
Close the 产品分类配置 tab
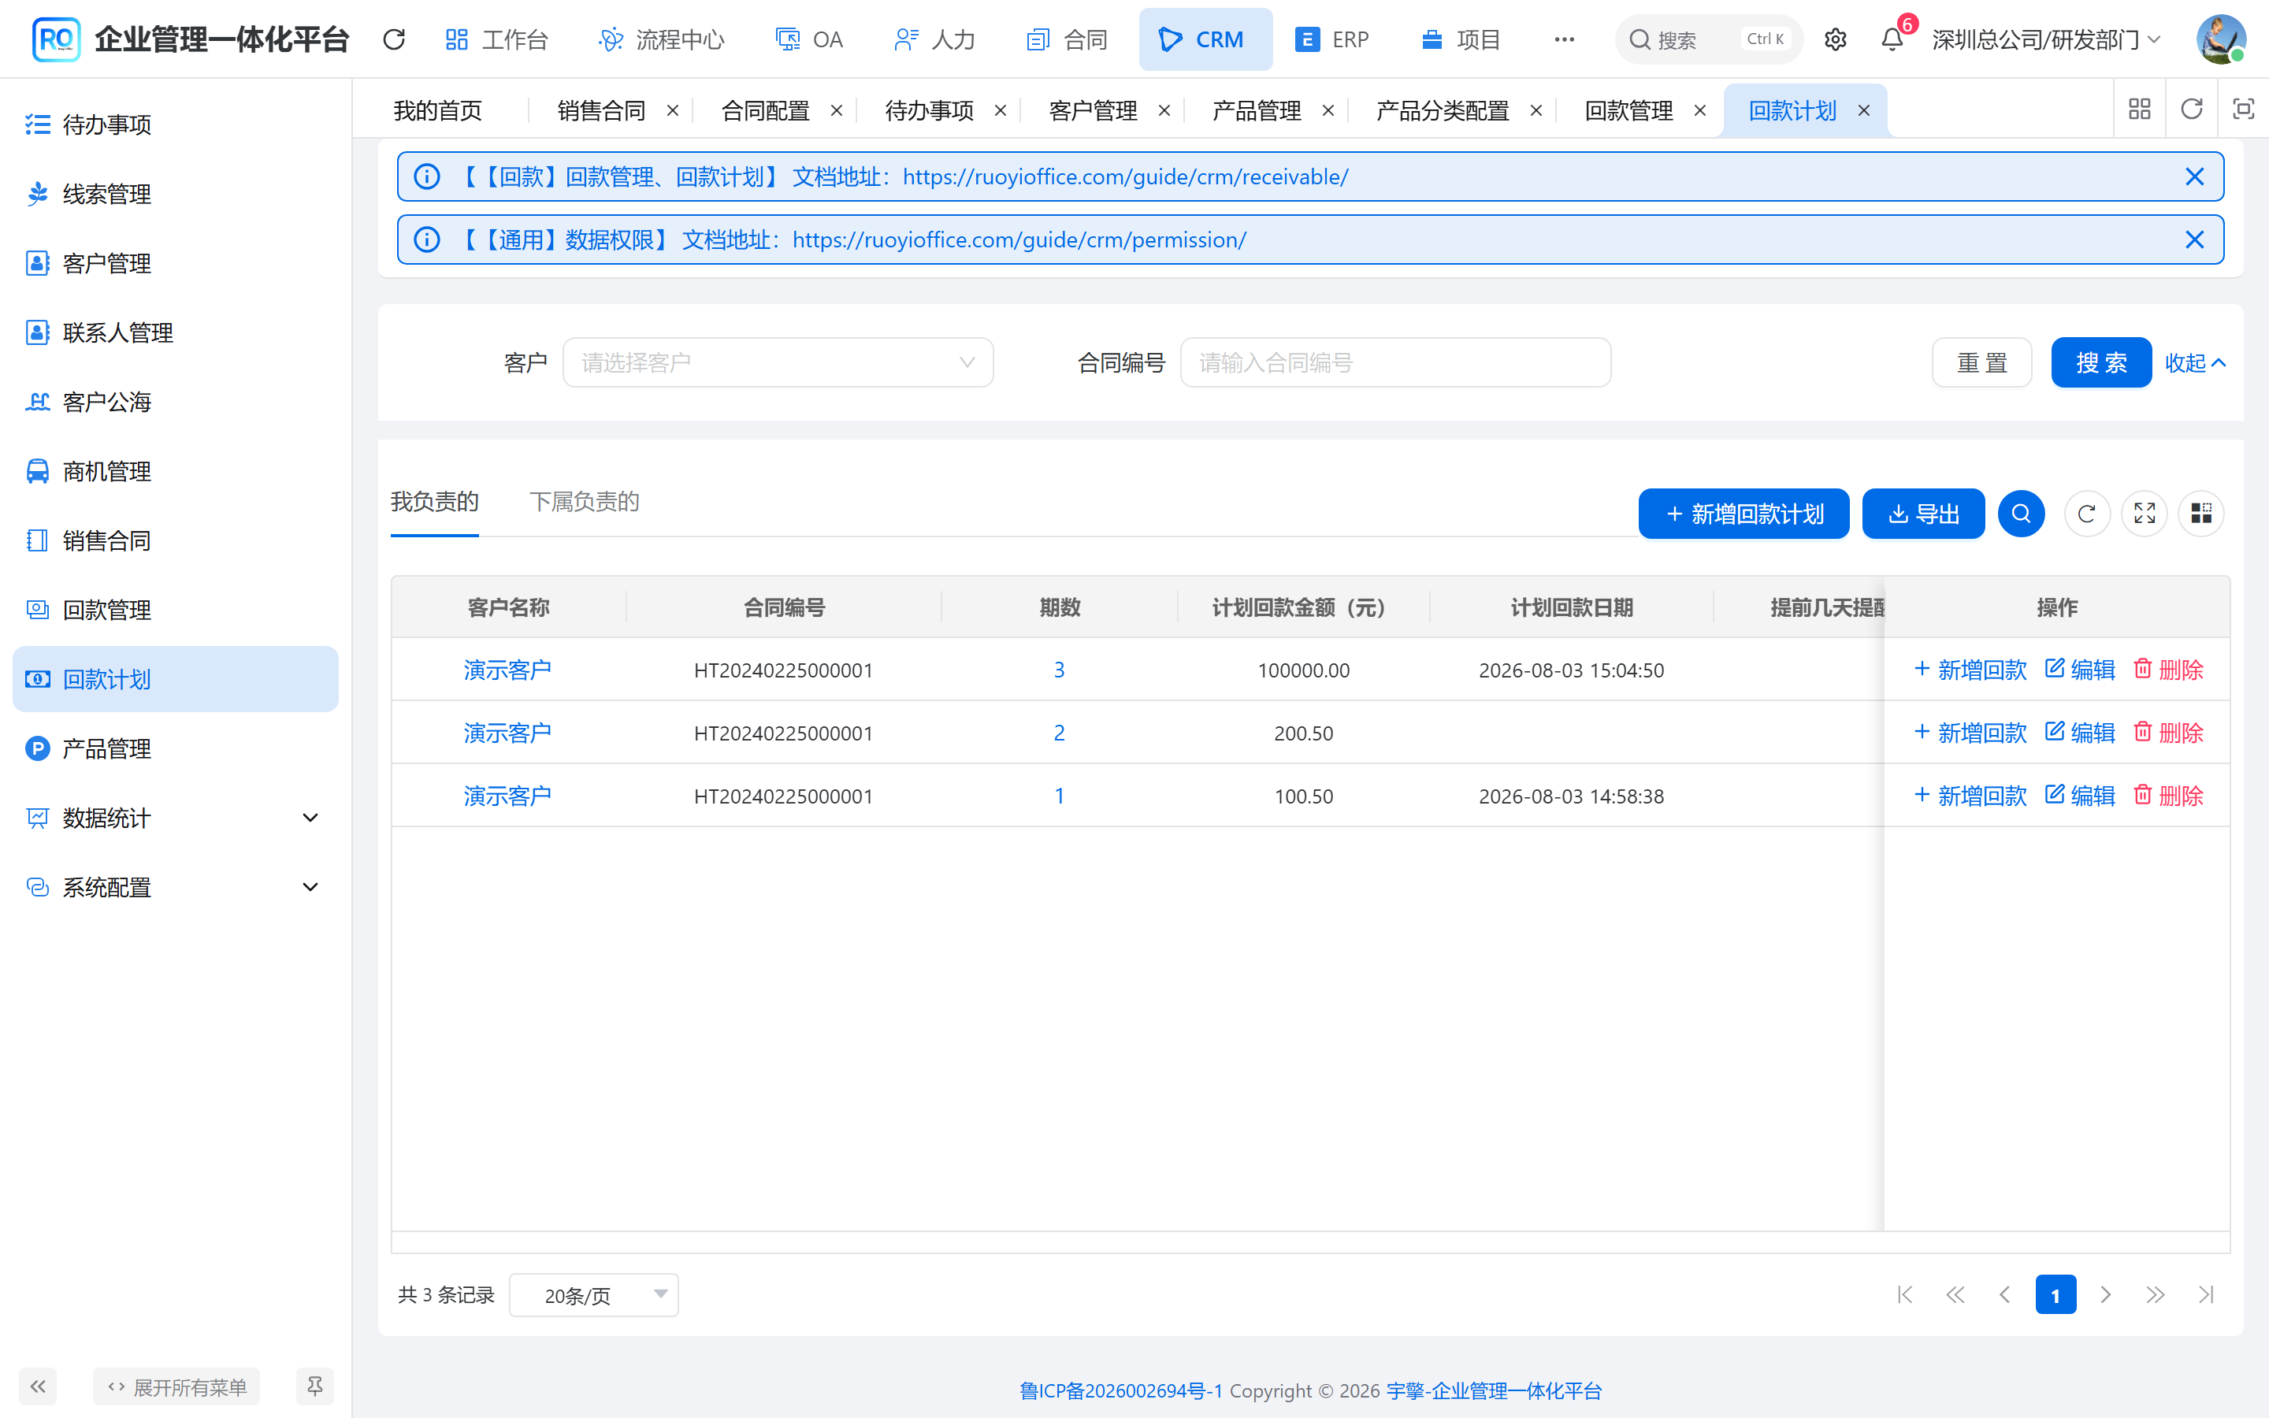1536,110
